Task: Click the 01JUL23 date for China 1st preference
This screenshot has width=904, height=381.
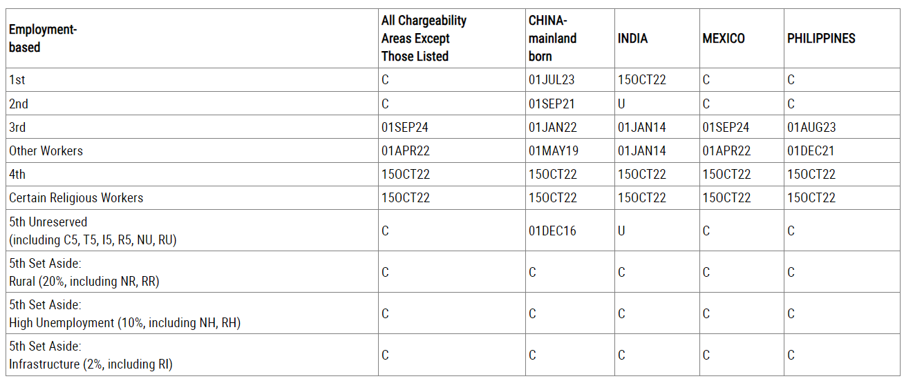Action: (x=552, y=80)
